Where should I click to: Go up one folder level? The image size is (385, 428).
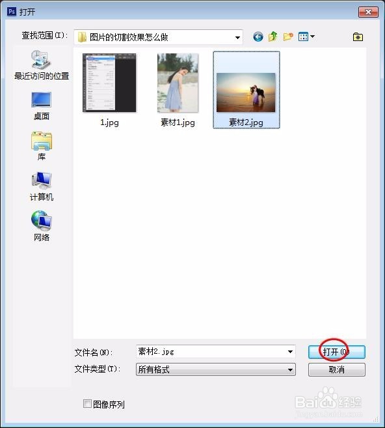272,36
